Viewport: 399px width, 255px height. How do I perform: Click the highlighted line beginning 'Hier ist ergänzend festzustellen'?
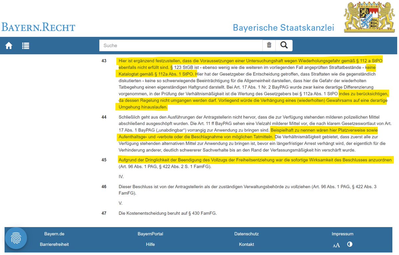(x=250, y=61)
